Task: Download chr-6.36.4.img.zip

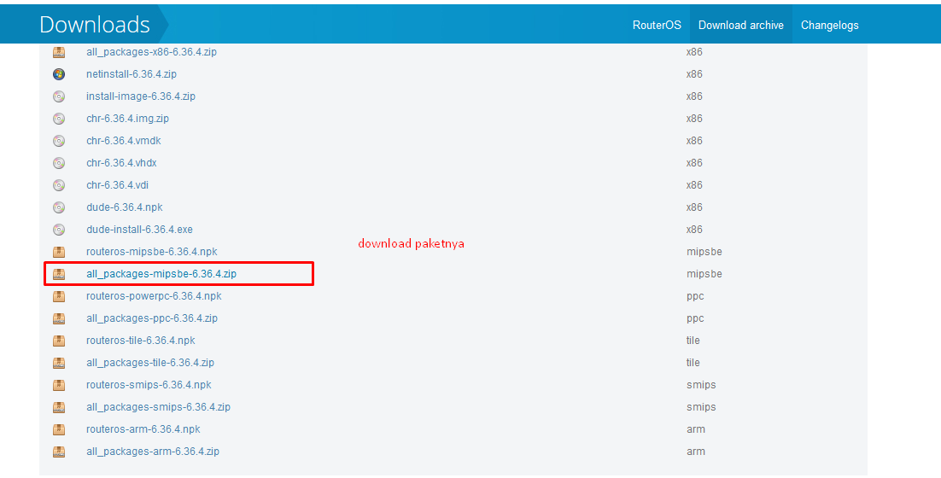Action: (127, 119)
